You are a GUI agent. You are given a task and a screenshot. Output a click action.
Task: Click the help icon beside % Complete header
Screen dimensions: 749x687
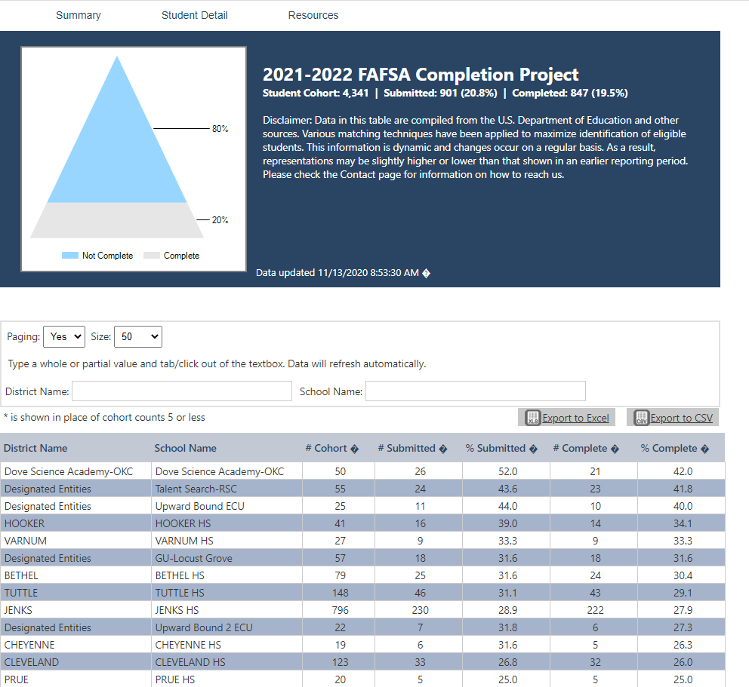coord(704,449)
